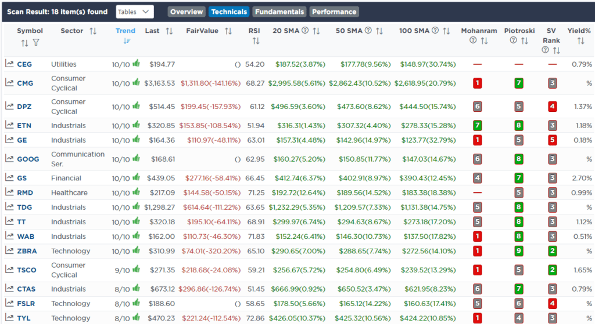Sort by 50 SMA arrows
595x324 pixels.
click(379, 31)
